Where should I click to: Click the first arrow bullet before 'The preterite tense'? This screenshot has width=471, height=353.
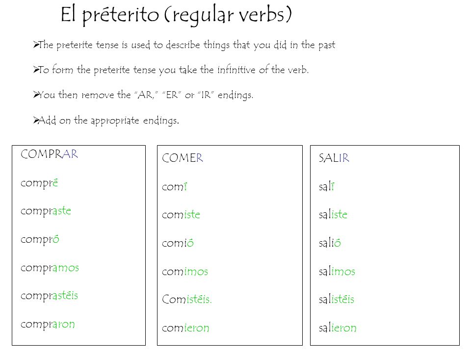tap(36, 45)
